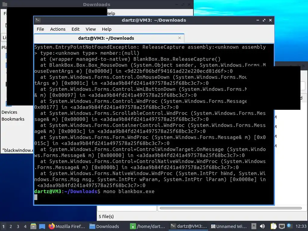Image resolution: width=308 pixels, height=231 pixels.
Task: Select Devices in Downloads file manager sidebar
Action: [9, 112]
